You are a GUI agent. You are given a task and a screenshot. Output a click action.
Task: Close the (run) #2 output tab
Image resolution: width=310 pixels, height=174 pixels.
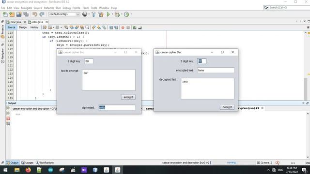tap(263, 108)
